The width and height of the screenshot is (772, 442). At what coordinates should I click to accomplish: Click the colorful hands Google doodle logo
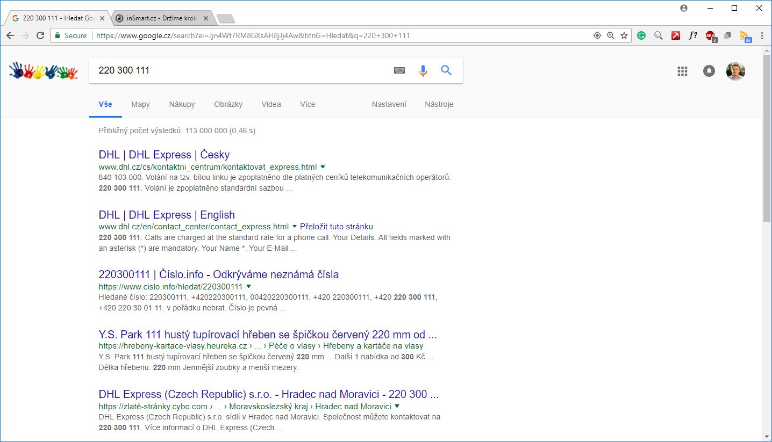[x=44, y=70]
